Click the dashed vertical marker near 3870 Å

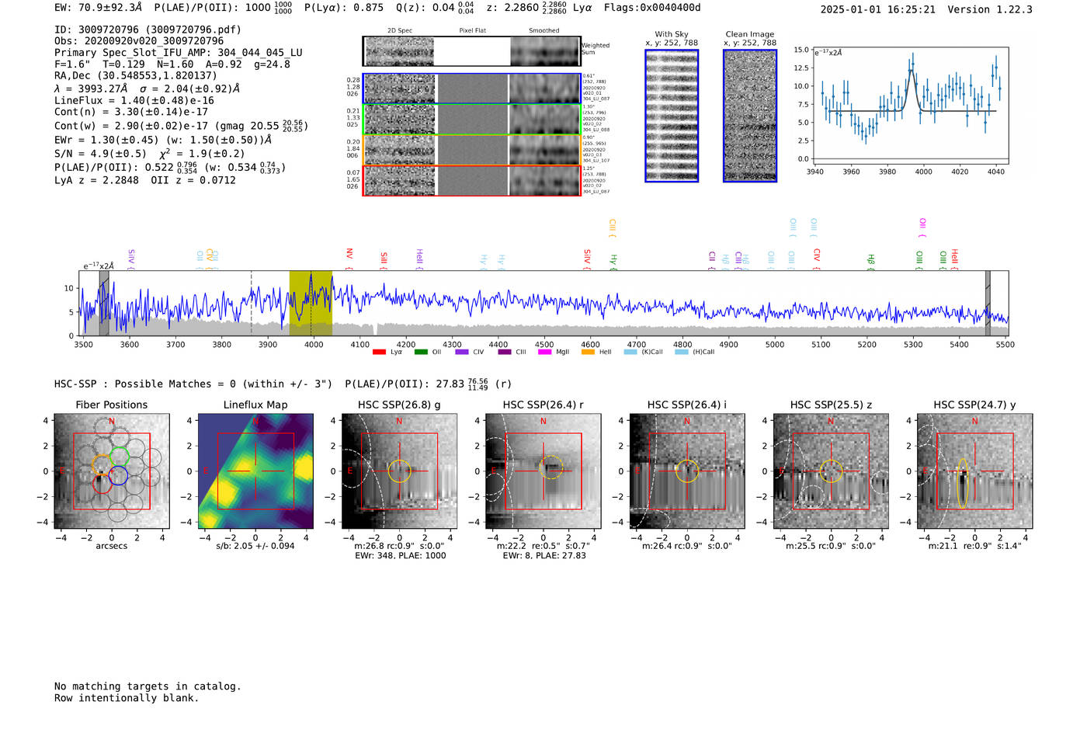pos(251,303)
